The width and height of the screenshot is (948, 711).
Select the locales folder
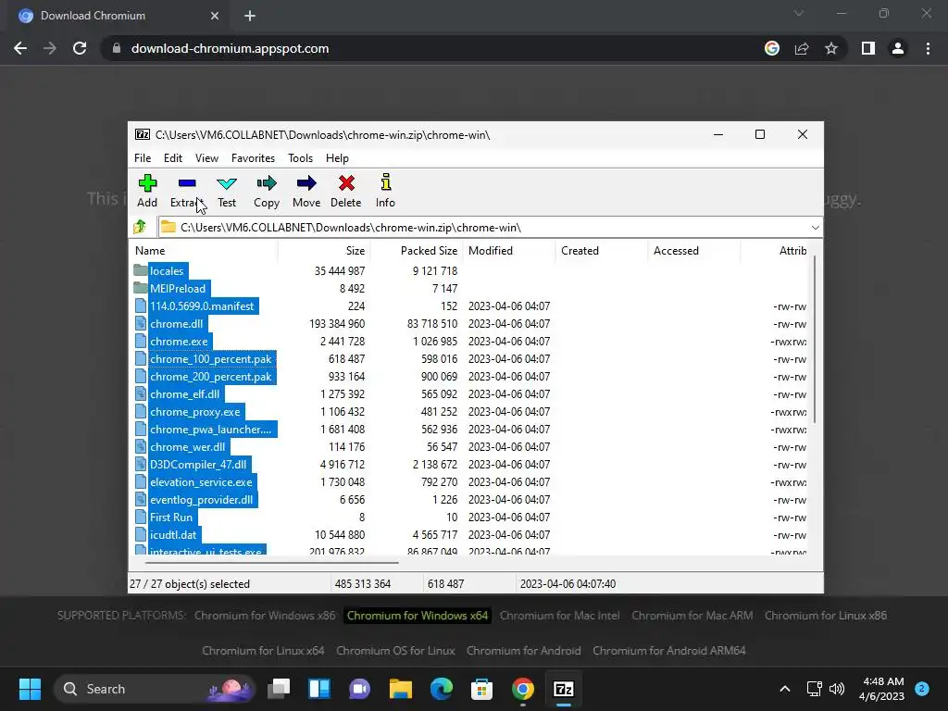point(167,271)
